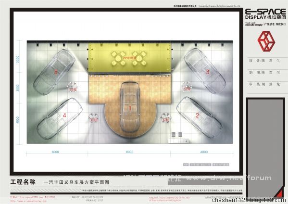Click the round table near car 3

pos(187,87)
